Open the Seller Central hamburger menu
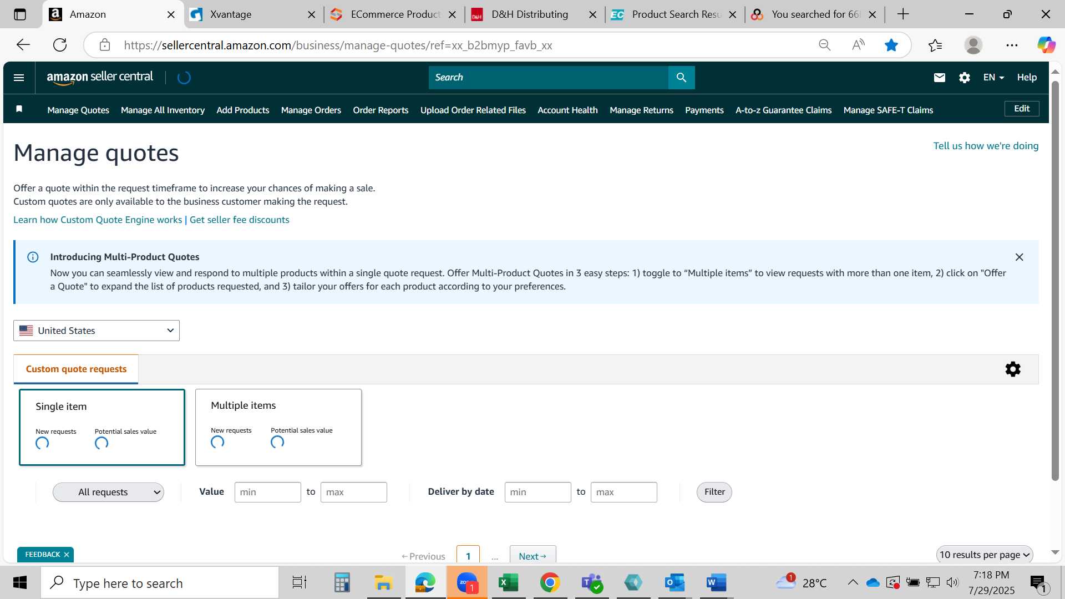The height and width of the screenshot is (599, 1065). pos(19,78)
